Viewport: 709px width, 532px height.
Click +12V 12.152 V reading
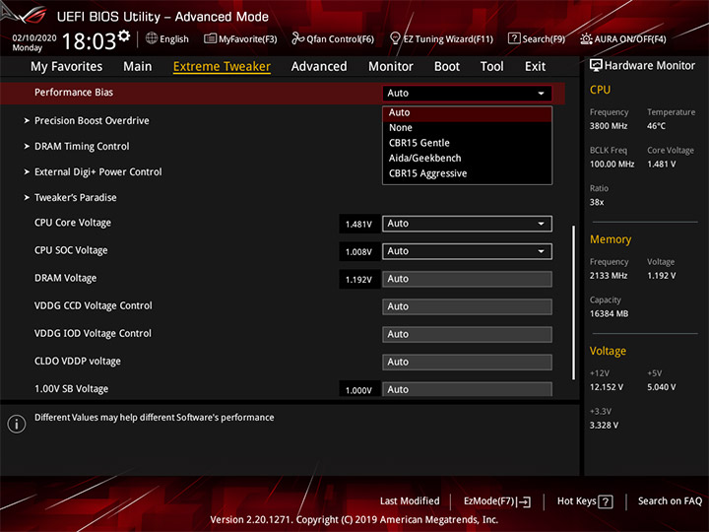[607, 387]
